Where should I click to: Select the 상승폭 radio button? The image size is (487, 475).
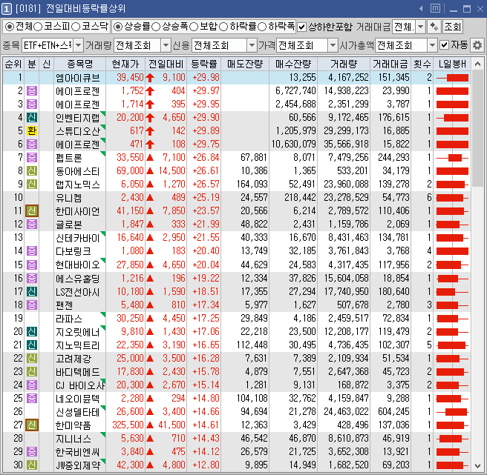point(156,27)
